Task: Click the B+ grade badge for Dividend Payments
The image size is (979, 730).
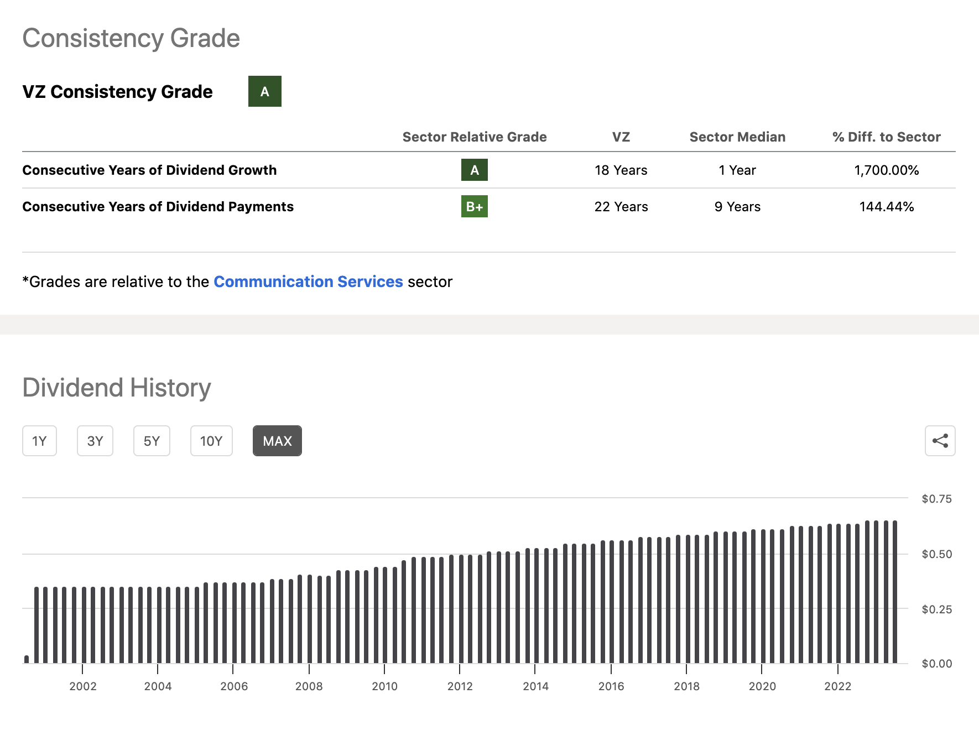Action: [475, 206]
